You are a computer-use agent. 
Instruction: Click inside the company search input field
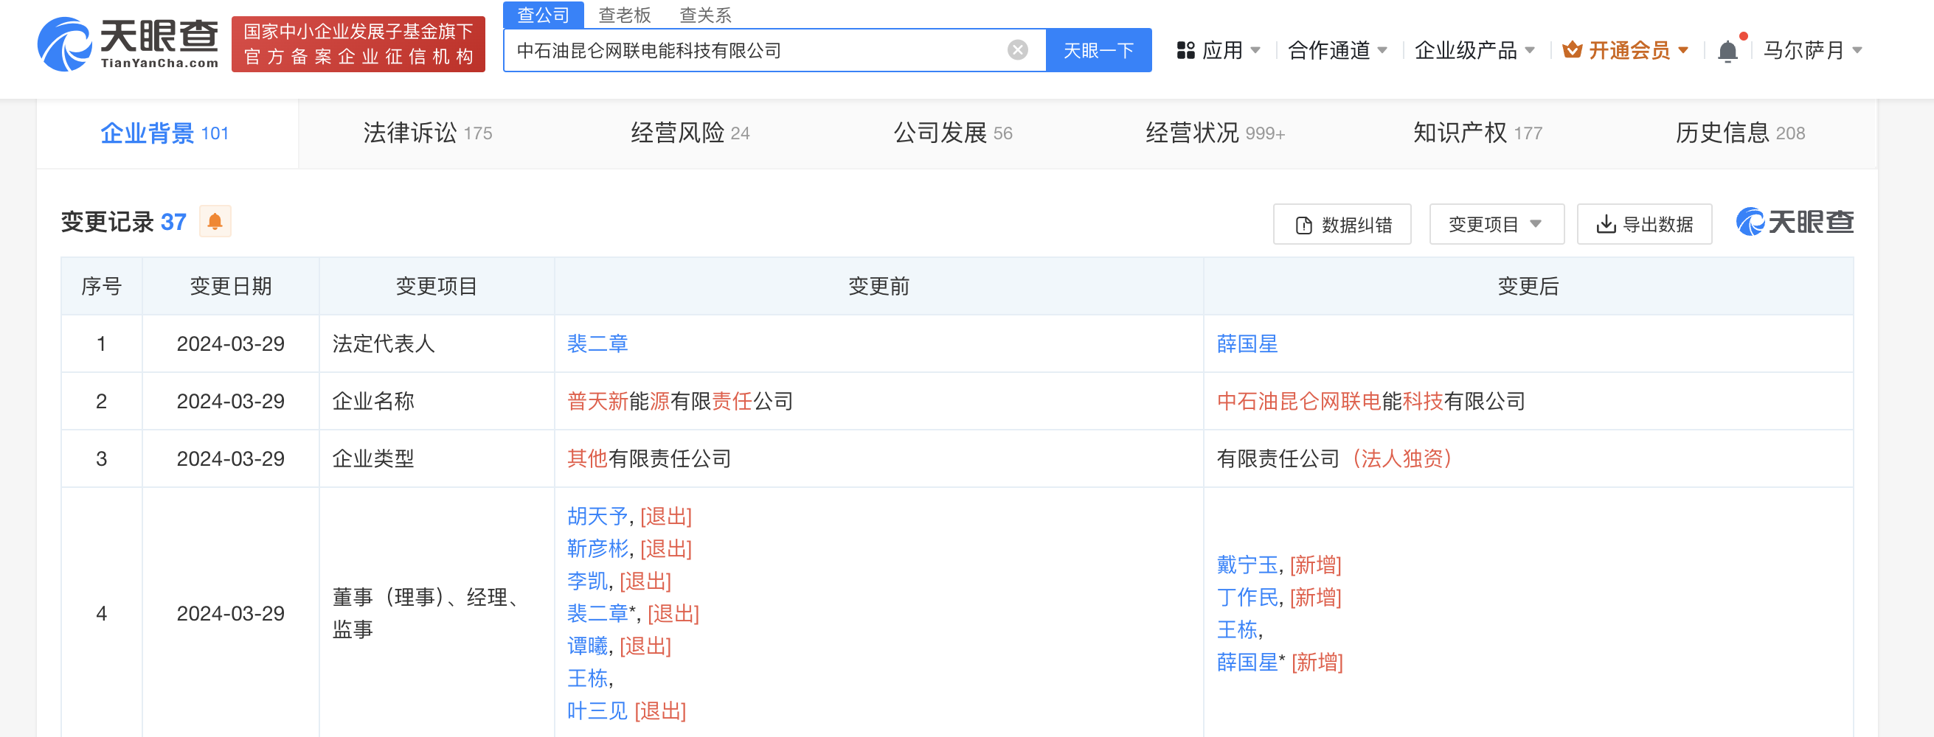(751, 49)
